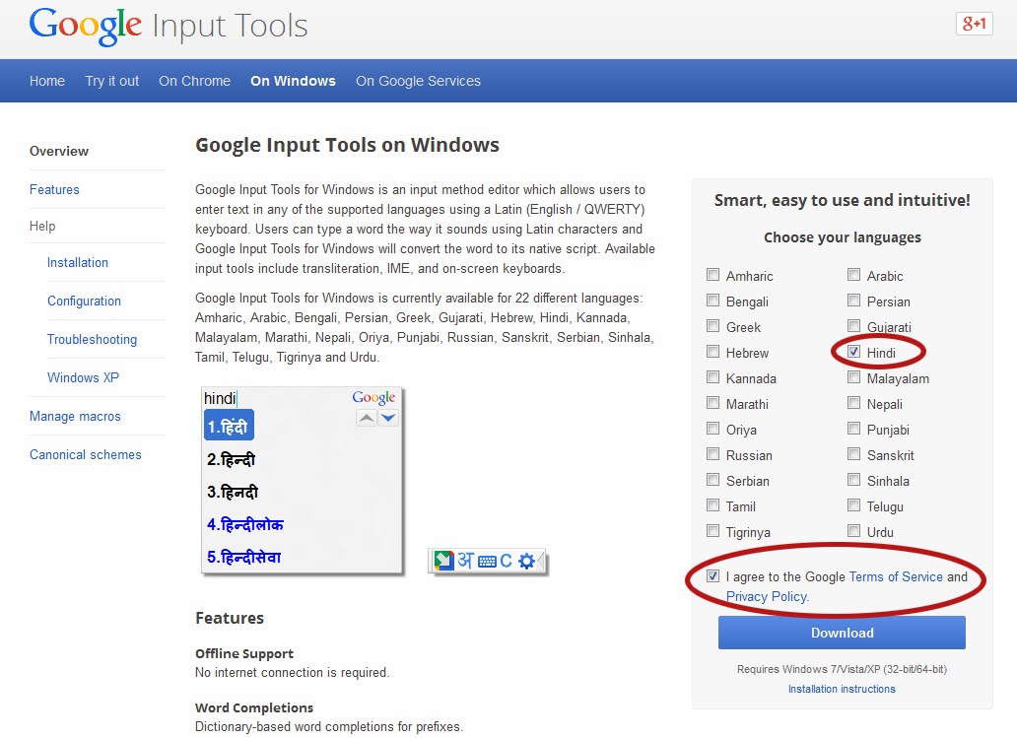
Task: Check the Russian language checkbox
Action: click(x=712, y=454)
